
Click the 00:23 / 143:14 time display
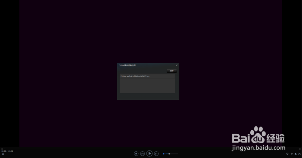pos(7,151)
